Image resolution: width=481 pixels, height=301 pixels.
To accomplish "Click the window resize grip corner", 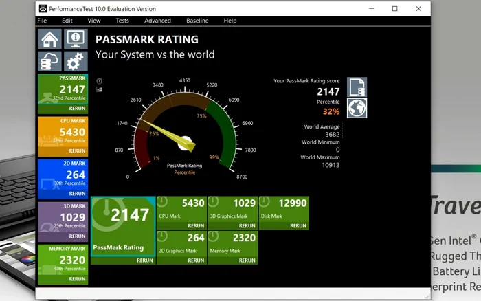I will tap(427, 296).
